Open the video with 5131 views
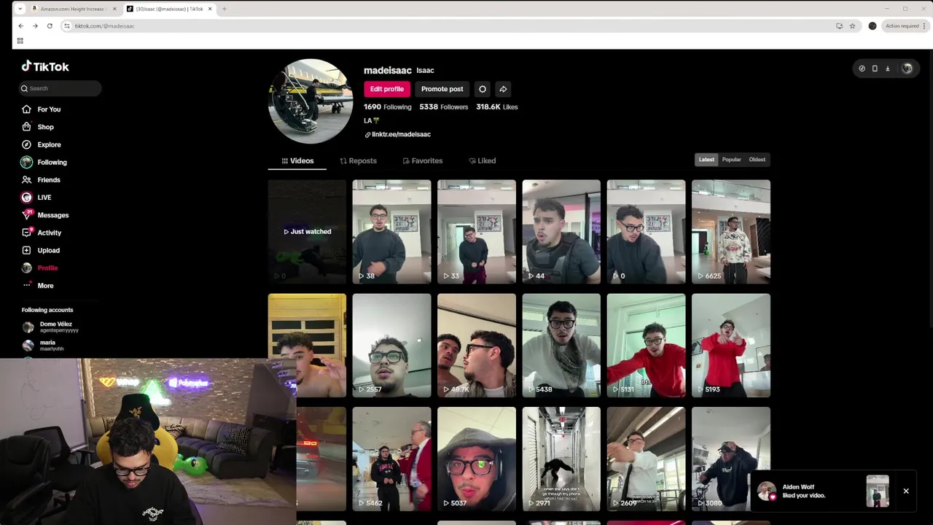 click(646, 346)
